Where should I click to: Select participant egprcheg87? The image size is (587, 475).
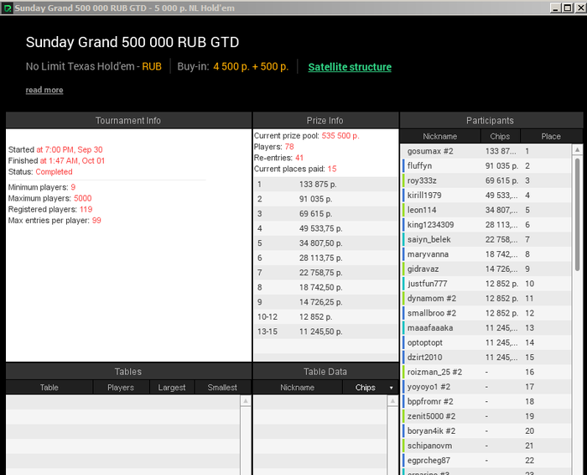486,461
